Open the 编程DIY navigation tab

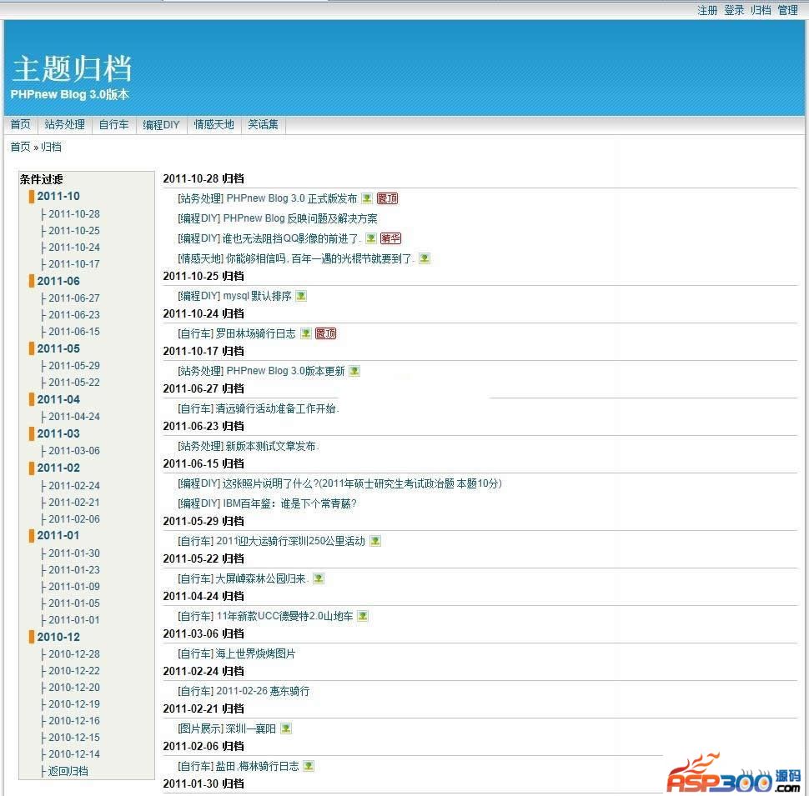coord(161,125)
